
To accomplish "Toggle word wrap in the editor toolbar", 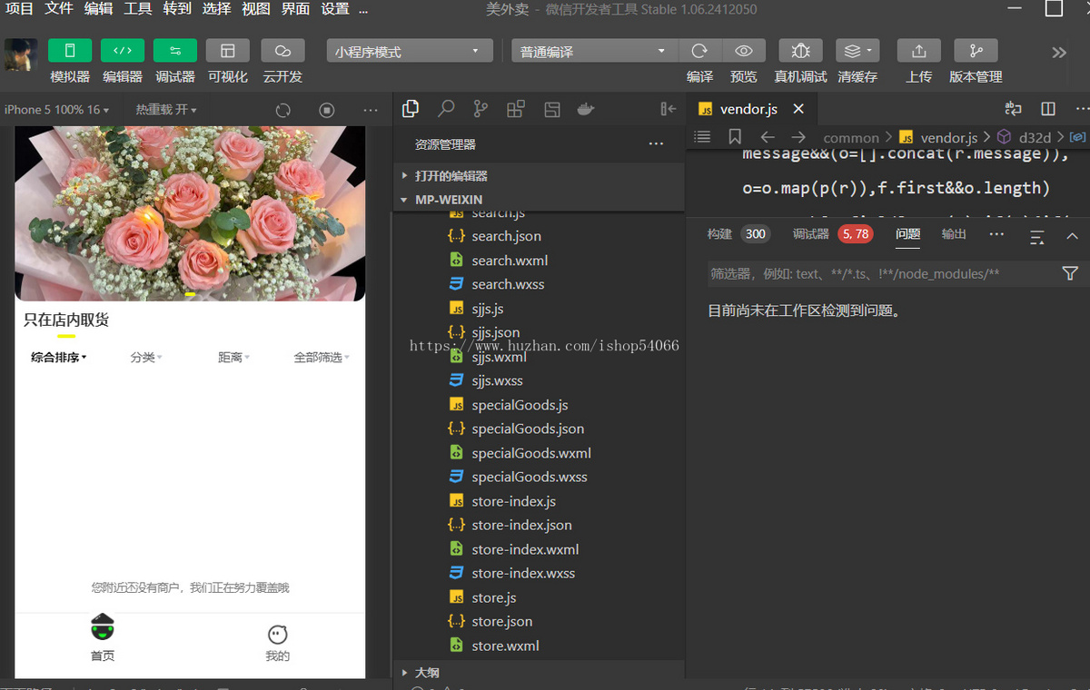I will (1013, 108).
